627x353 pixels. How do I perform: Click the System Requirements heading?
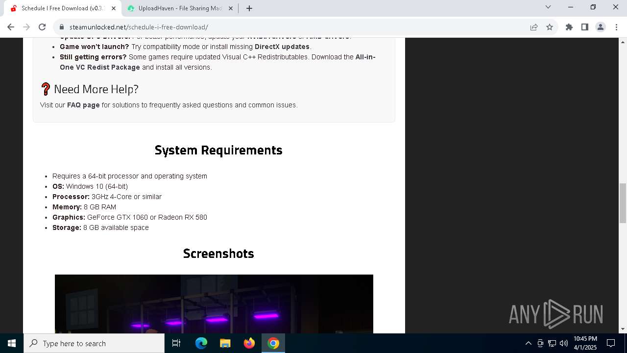pyautogui.click(x=218, y=150)
